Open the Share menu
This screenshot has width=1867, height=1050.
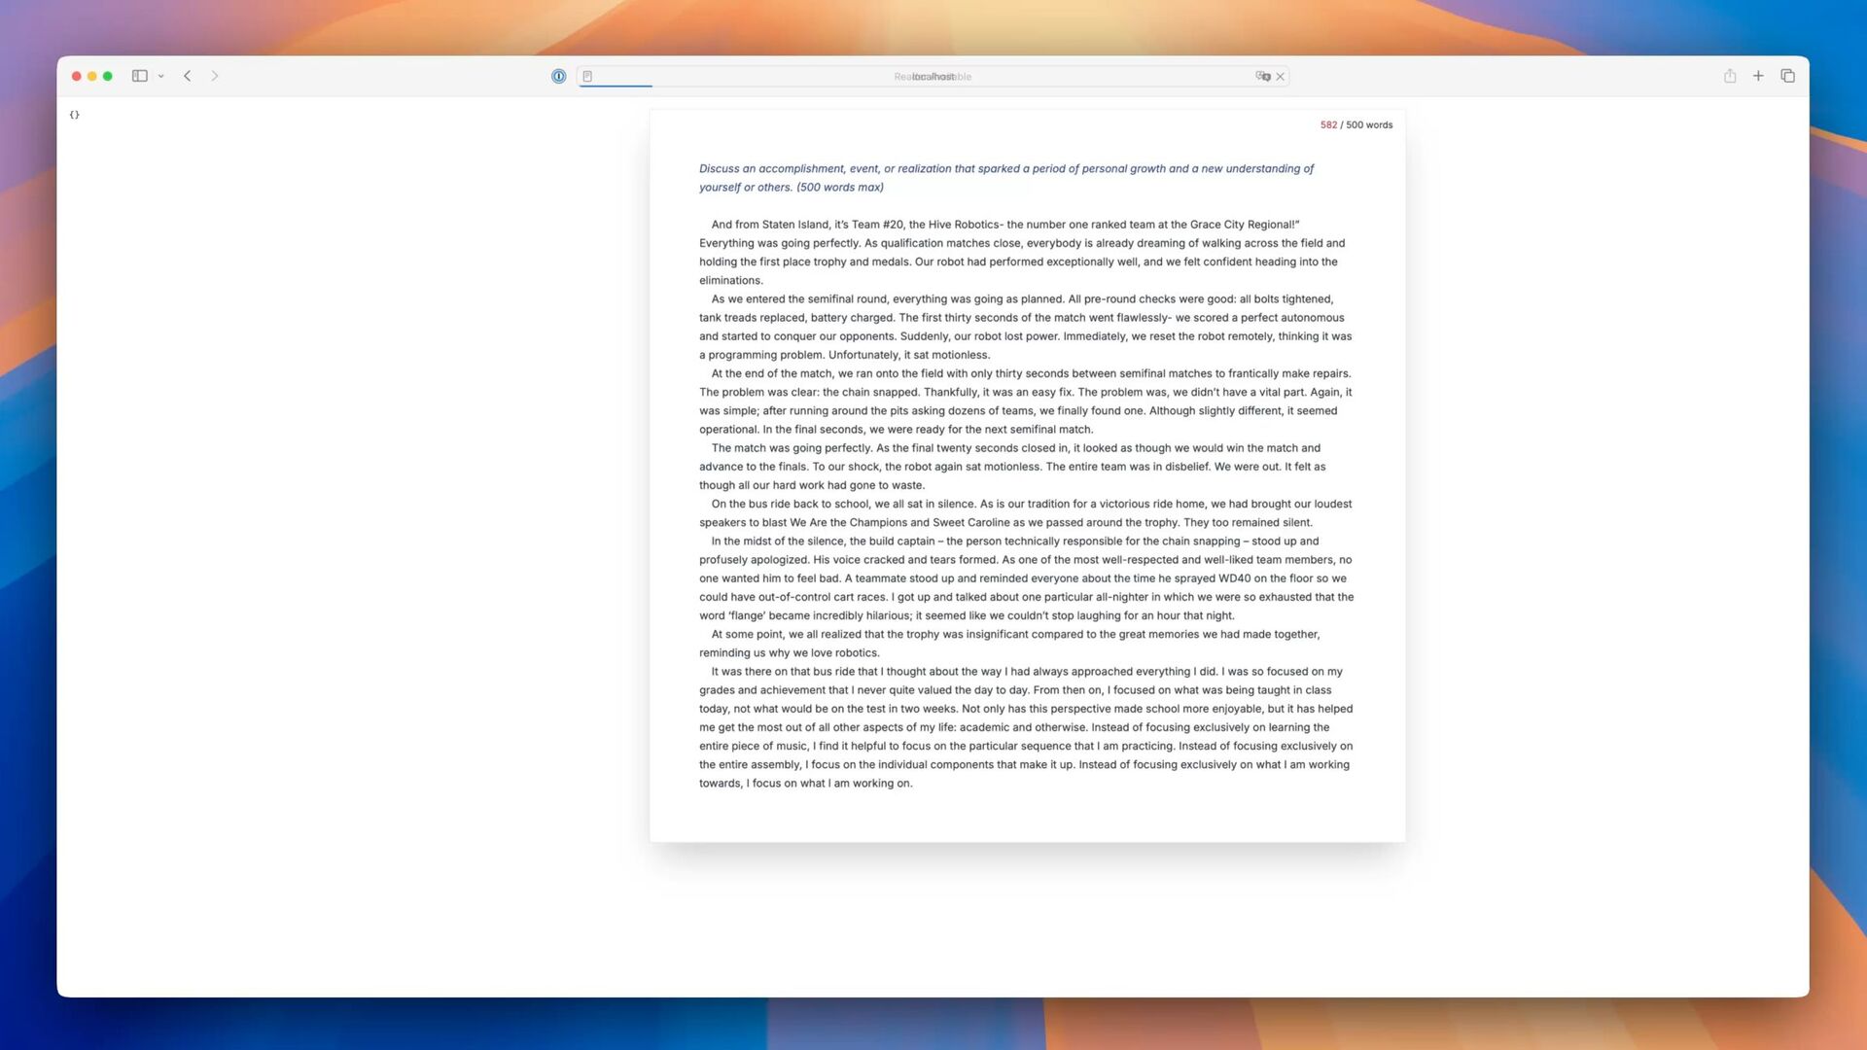click(x=1730, y=76)
